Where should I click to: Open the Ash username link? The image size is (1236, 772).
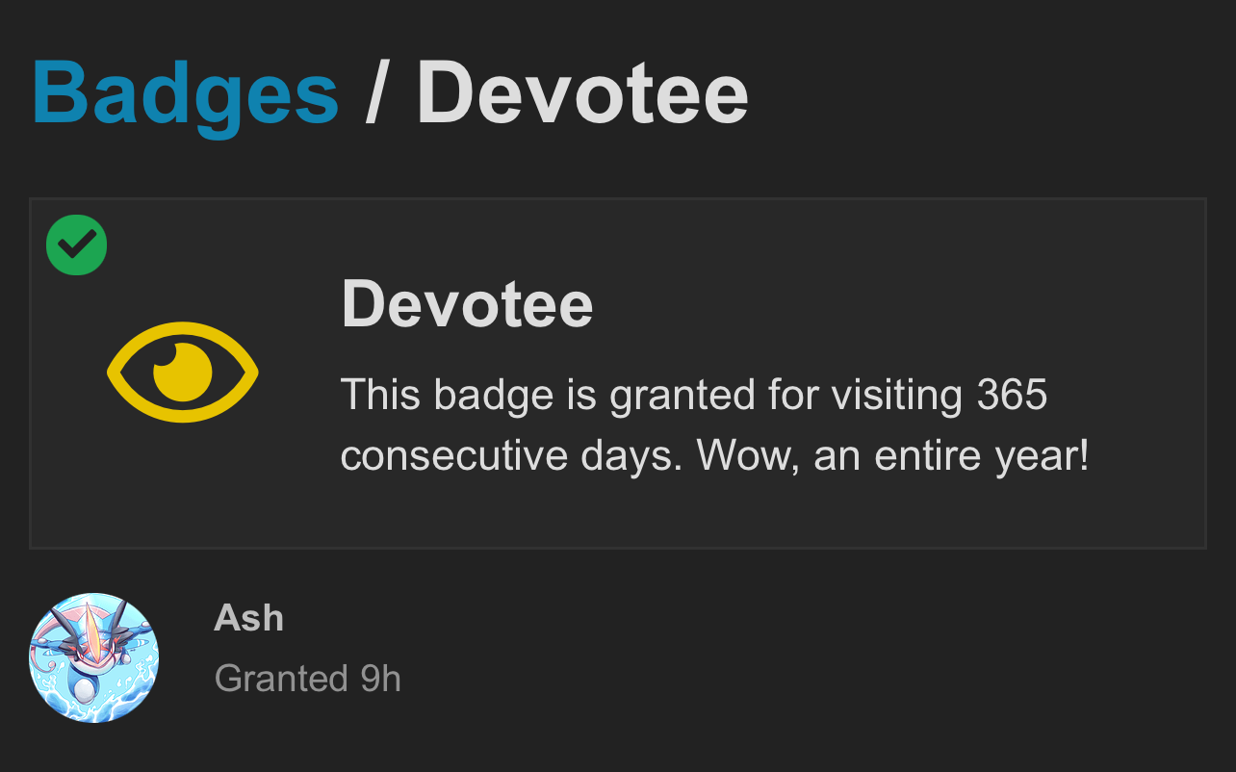pos(248,617)
